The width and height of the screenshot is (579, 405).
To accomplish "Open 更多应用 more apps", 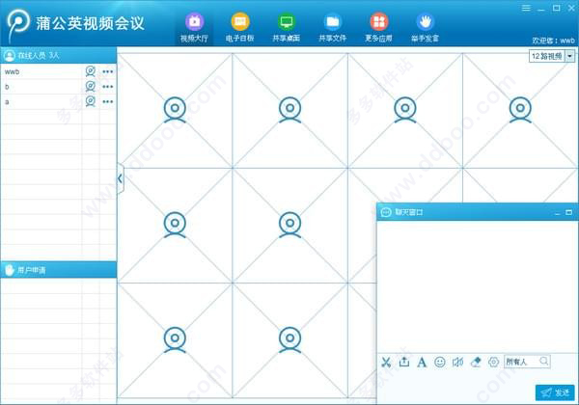I will pyautogui.click(x=379, y=28).
